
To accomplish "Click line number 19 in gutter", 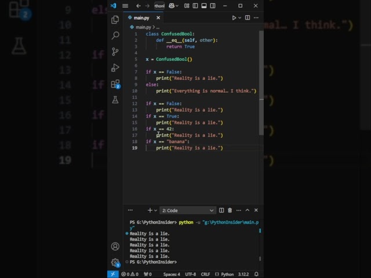I will pos(134,148).
